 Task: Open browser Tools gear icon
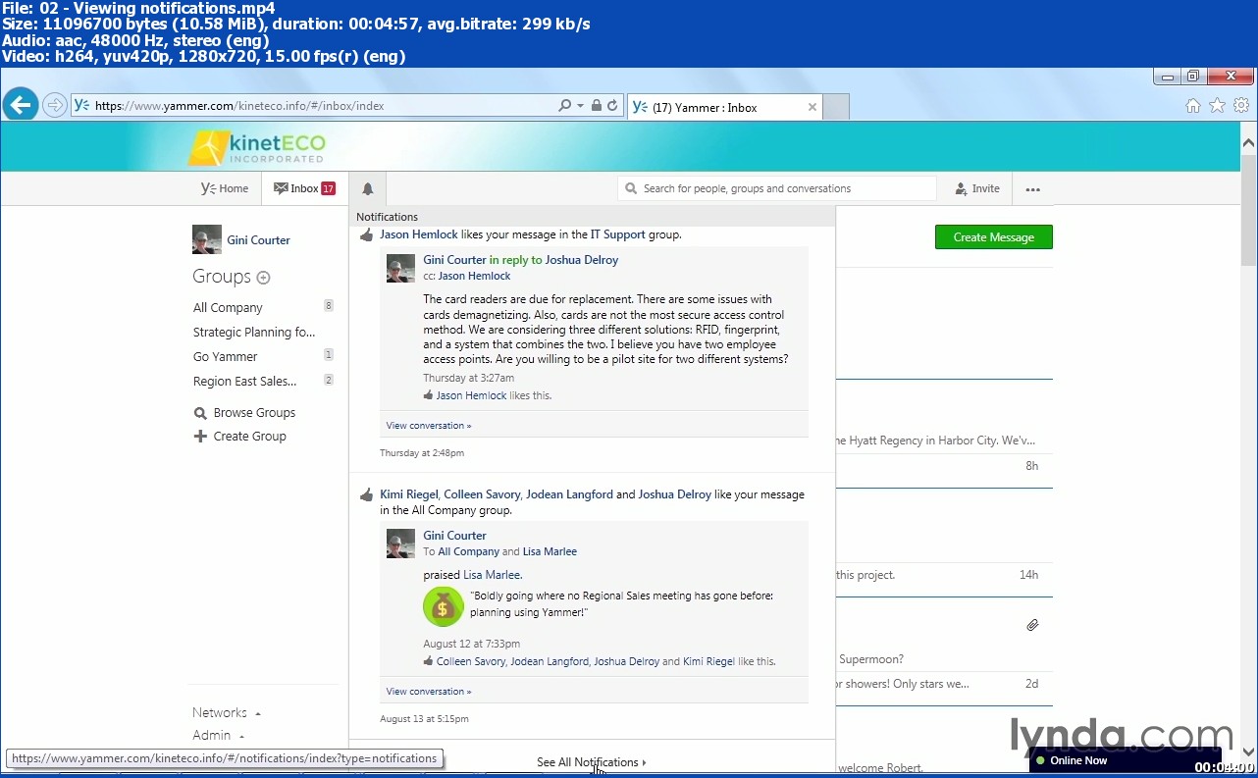[1241, 106]
